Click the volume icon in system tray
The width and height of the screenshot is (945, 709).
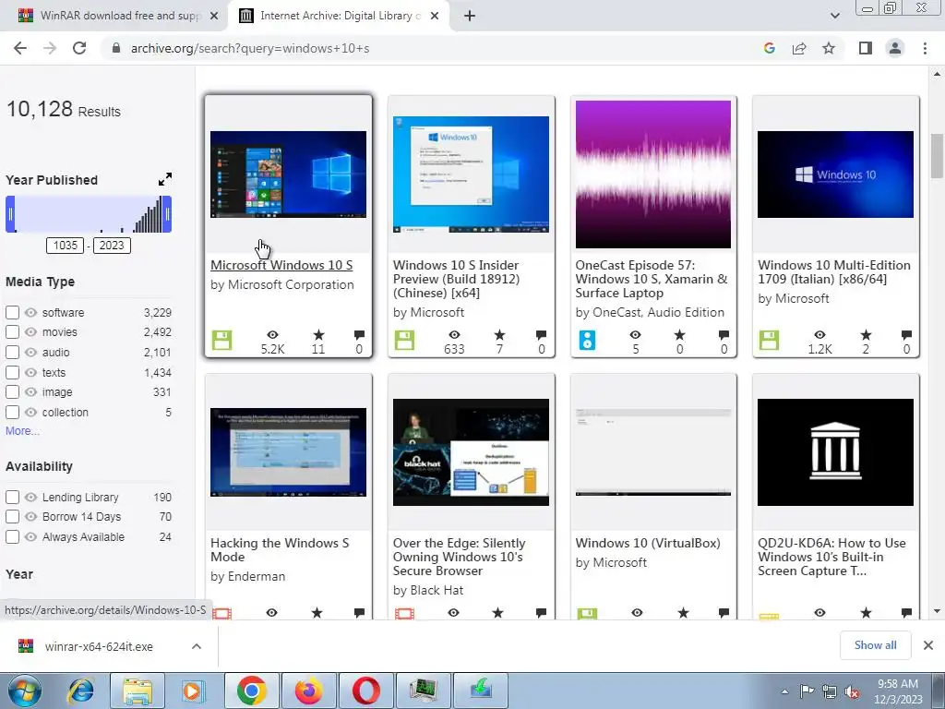click(x=852, y=691)
